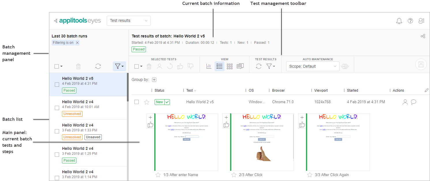
Task: Select the Hello World 2 v5 test row checkbox
Action: point(137,102)
